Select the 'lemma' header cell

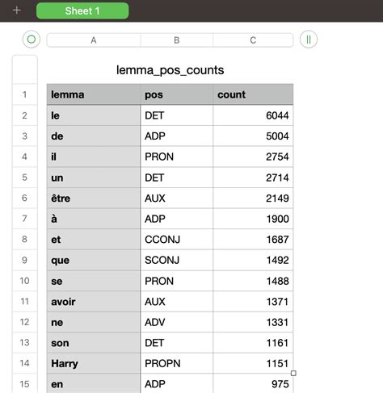(94, 94)
